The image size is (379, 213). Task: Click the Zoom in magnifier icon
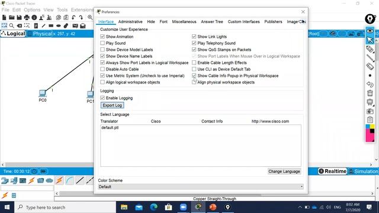pyautogui.click(x=90, y=17)
